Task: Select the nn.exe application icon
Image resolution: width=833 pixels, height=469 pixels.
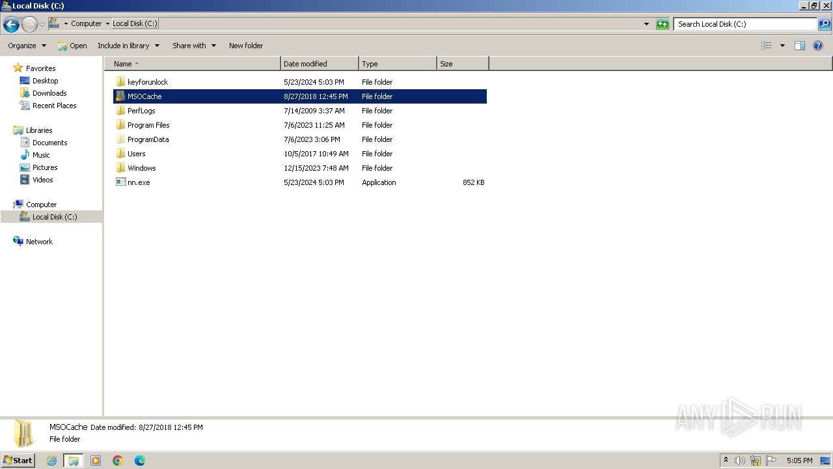Action: point(120,182)
